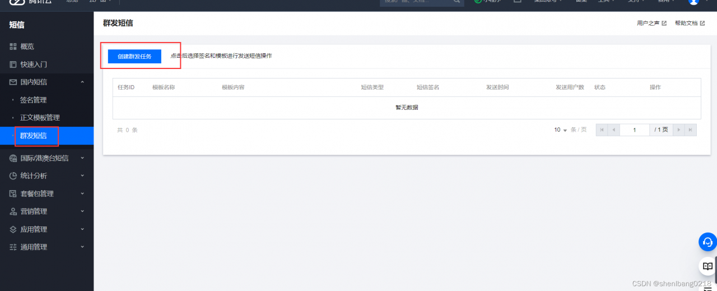The width and height of the screenshot is (717, 291).
Task: Open the 帮助文档 link
Action: (686, 24)
